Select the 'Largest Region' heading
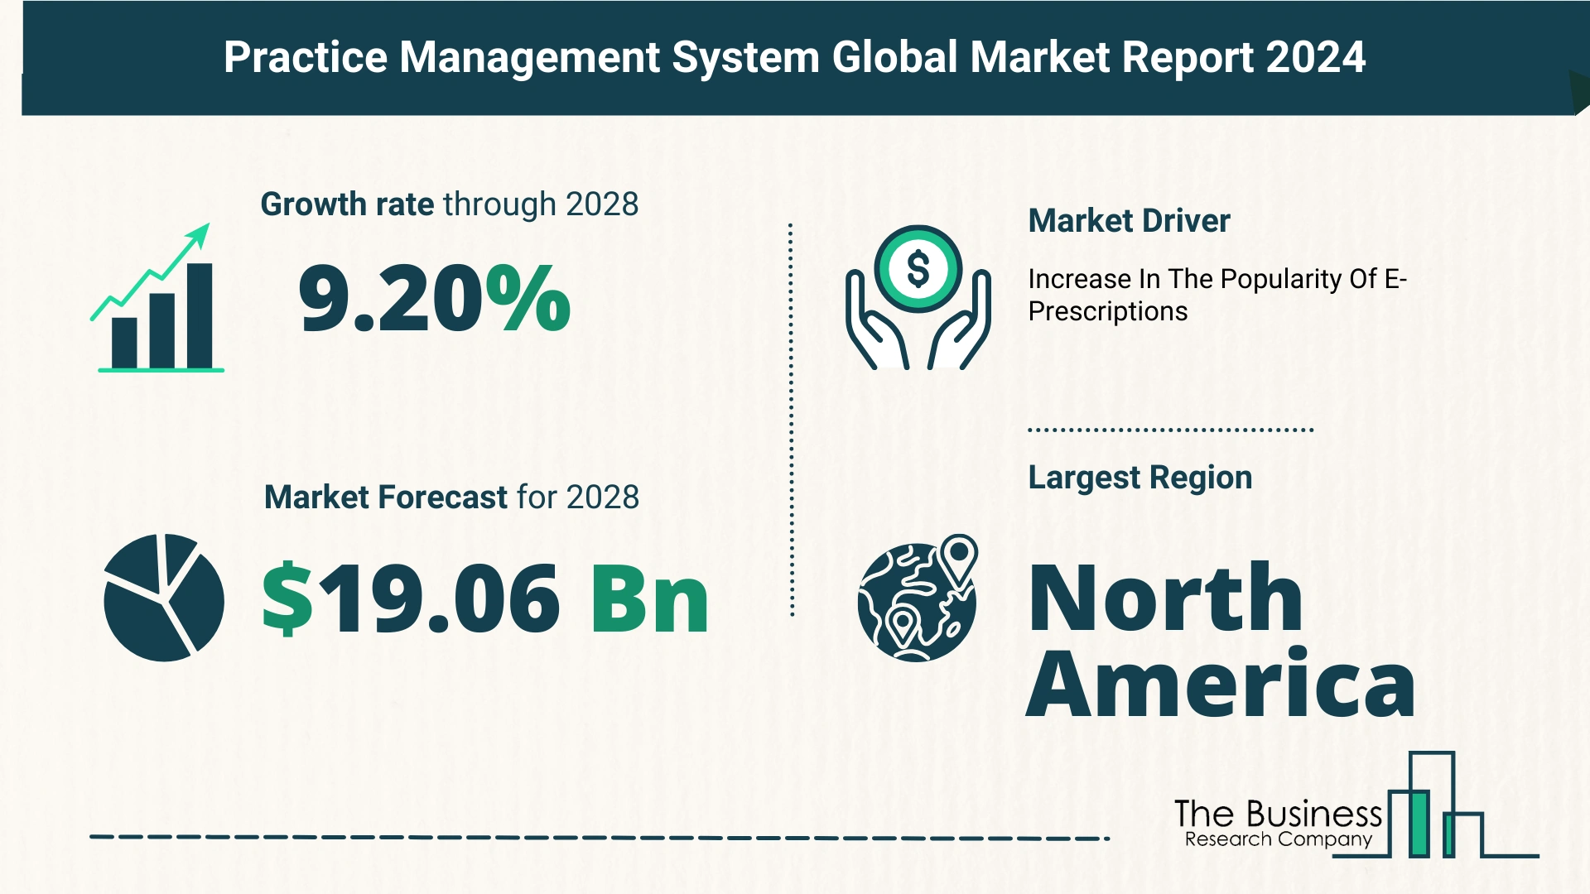The image size is (1590, 894). tap(1139, 478)
